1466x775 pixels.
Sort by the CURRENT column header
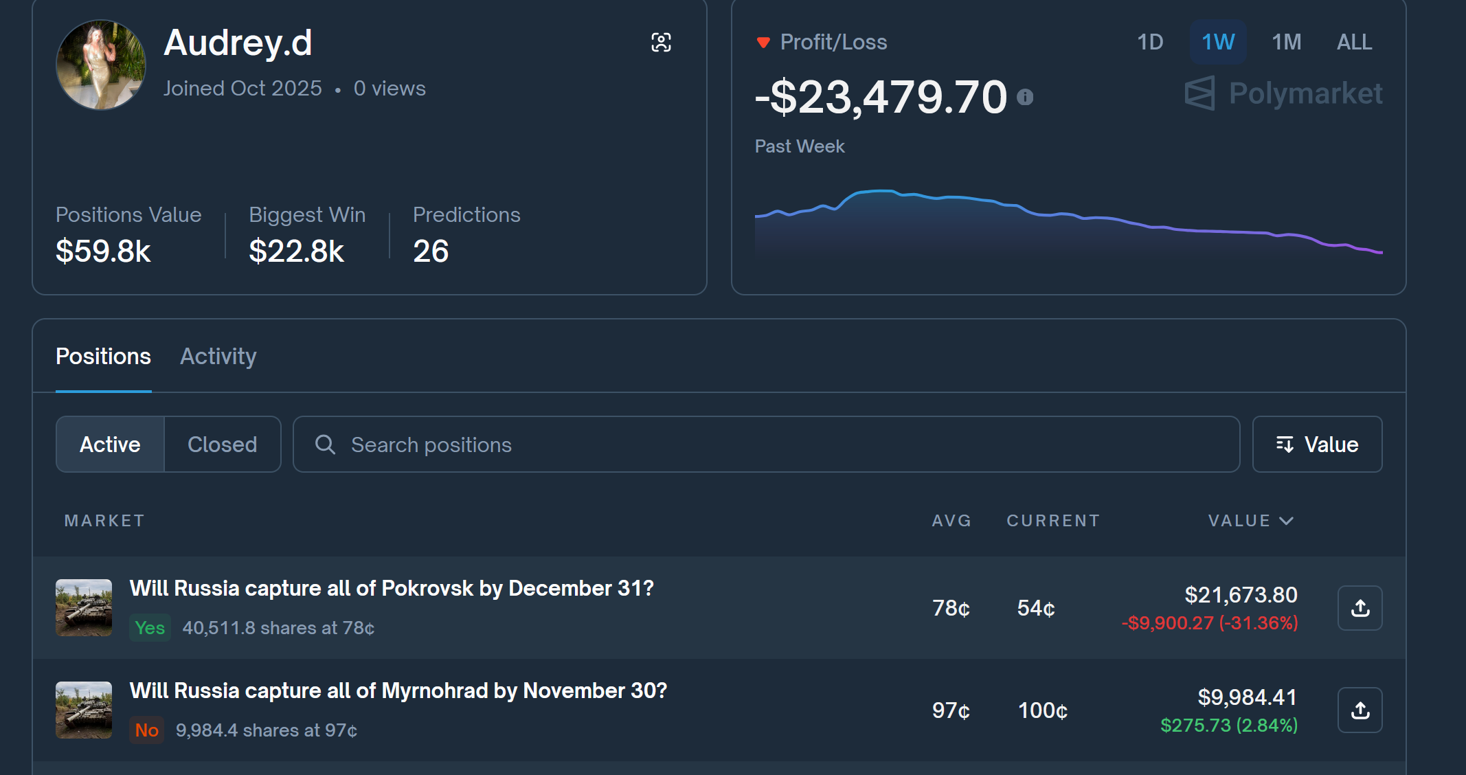click(1052, 521)
